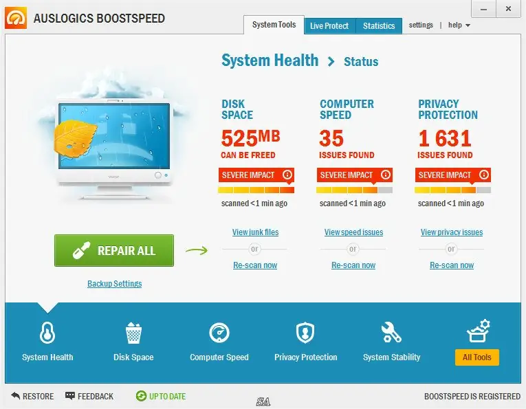The image size is (526, 409).
Task: Click the Disk Space impact severity bar
Action: [256, 190]
